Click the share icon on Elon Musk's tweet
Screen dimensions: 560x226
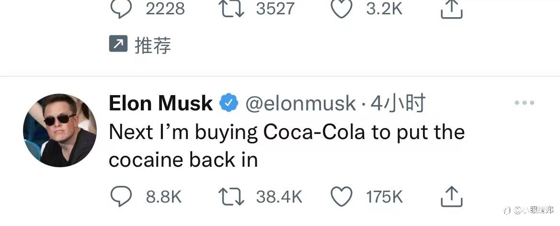click(451, 195)
